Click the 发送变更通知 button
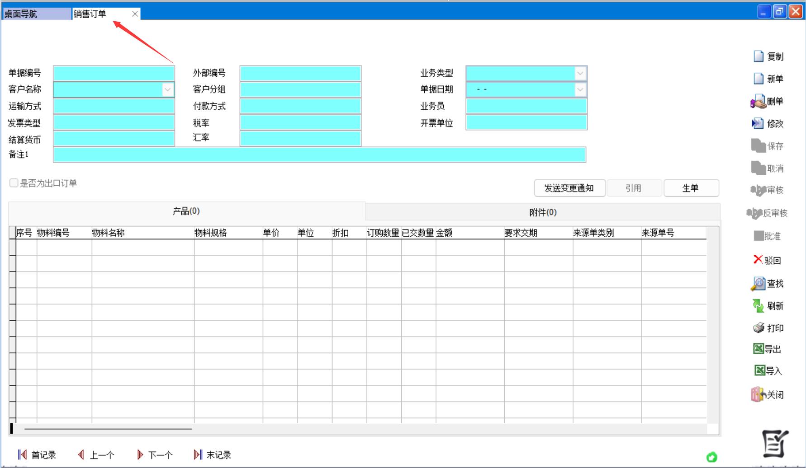The height and width of the screenshot is (468, 806). coord(569,188)
